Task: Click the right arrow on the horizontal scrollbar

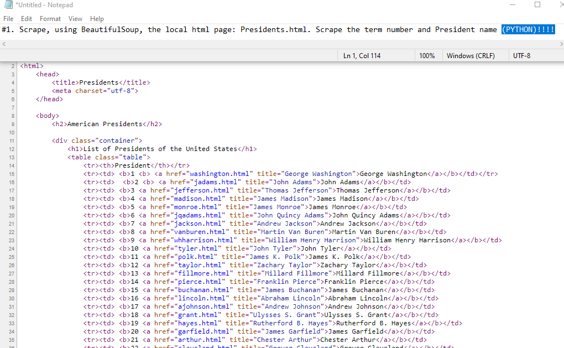Action: [x=560, y=43]
